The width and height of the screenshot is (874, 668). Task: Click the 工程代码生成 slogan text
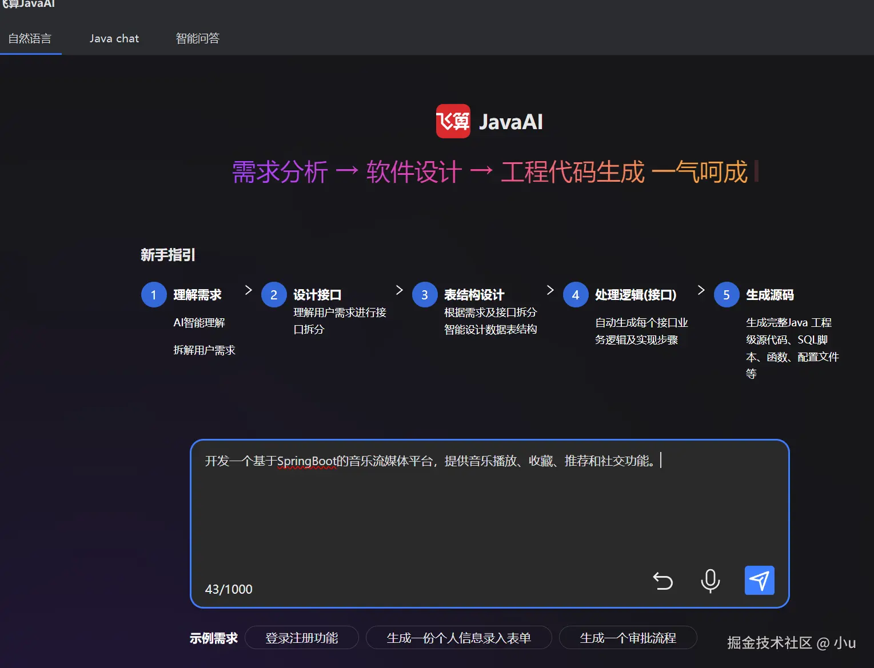(x=572, y=172)
